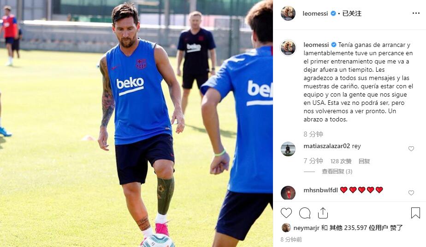Click the 128 次赞 likes count

(341, 161)
